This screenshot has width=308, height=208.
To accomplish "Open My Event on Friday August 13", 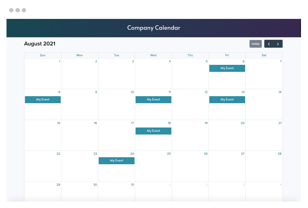I will pos(227,100).
